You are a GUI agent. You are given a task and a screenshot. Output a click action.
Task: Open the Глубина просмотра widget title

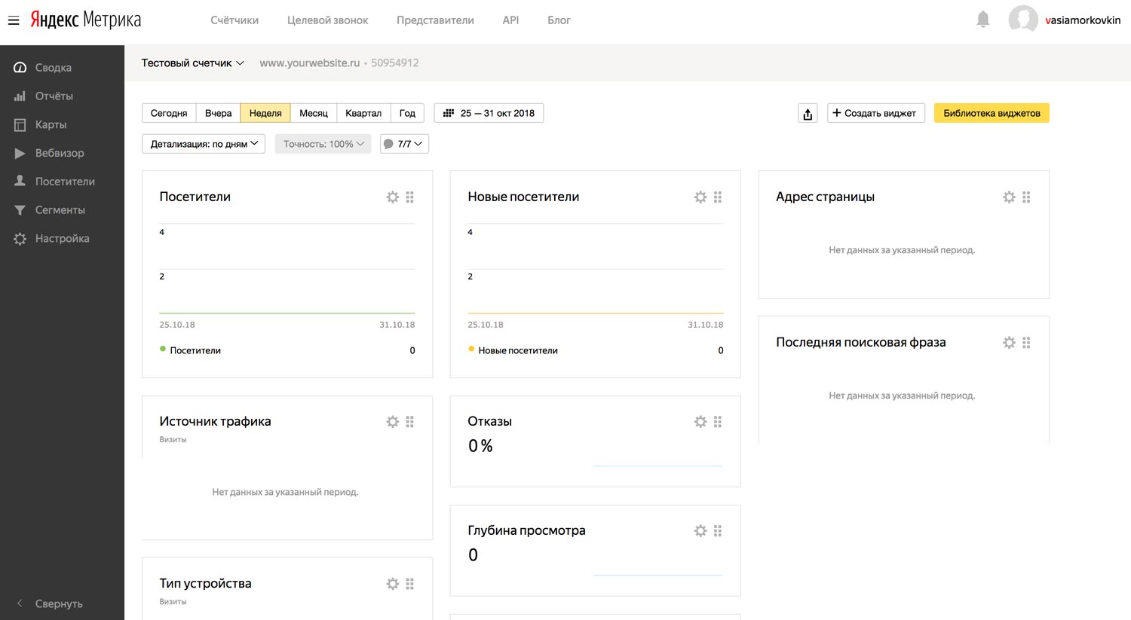(526, 530)
